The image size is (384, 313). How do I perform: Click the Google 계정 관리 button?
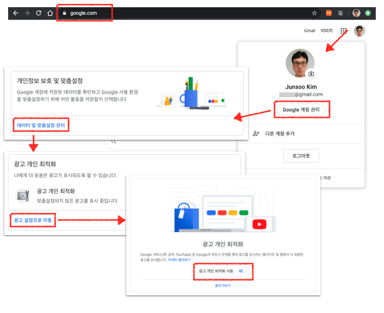(x=301, y=110)
